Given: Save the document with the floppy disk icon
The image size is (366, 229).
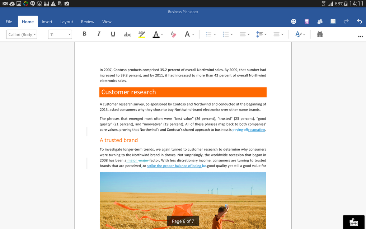Looking at the screenshot, I should [x=307, y=21].
